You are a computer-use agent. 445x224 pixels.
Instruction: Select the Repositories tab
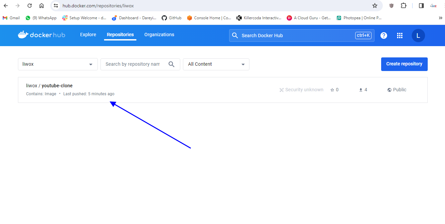120,35
